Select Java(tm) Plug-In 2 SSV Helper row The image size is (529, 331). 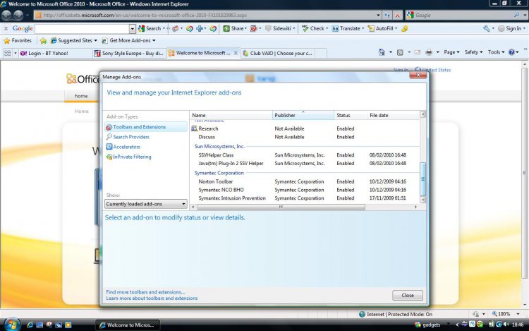click(305, 163)
